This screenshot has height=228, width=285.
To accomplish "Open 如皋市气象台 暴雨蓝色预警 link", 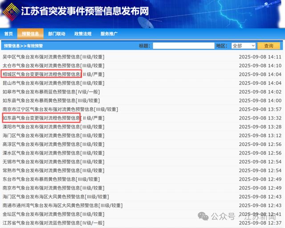I will pyautogui.click(x=51, y=92).
